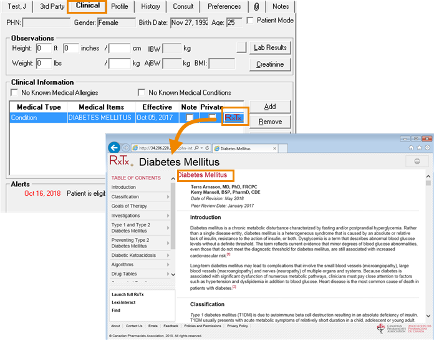Viewport: 434px width, 341px height.
Task: Open address bar dropdown arrow
Action: point(202,148)
